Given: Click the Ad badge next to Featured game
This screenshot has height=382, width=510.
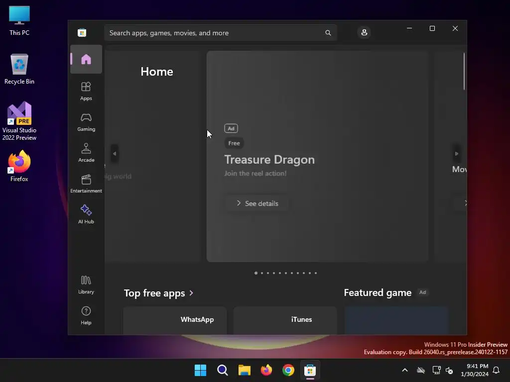Looking at the screenshot, I should tap(422, 292).
